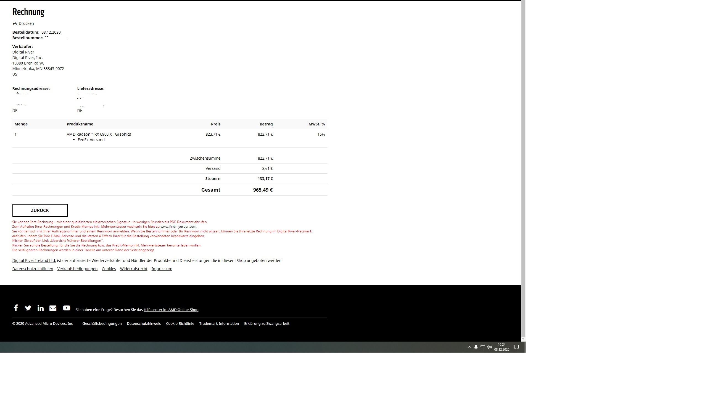Click the Drucken print button
Viewport: 707px width, 397px height.
coord(23,23)
